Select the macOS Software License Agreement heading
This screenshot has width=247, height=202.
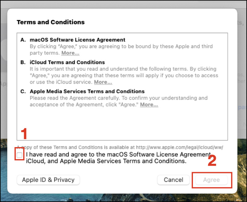(77, 40)
